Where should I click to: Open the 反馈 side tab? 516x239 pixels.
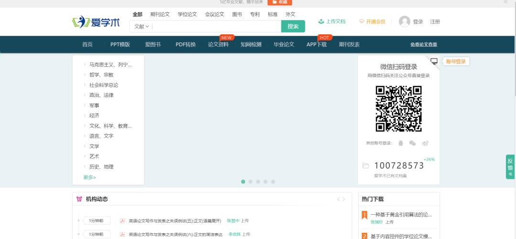(x=510, y=166)
